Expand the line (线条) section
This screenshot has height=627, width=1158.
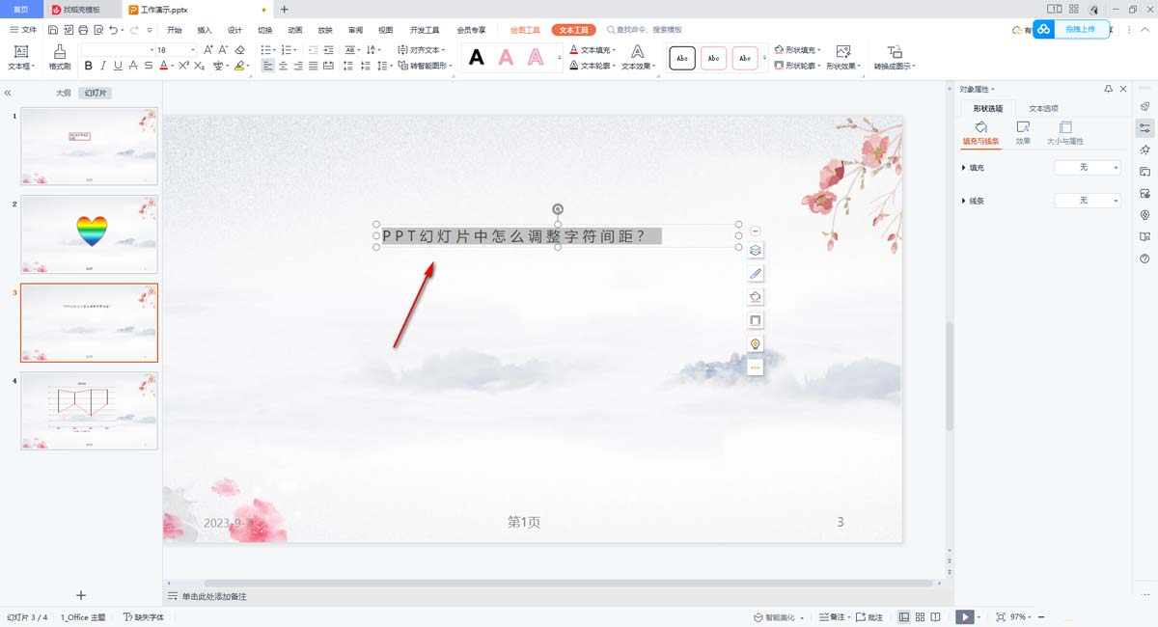click(x=964, y=201)
